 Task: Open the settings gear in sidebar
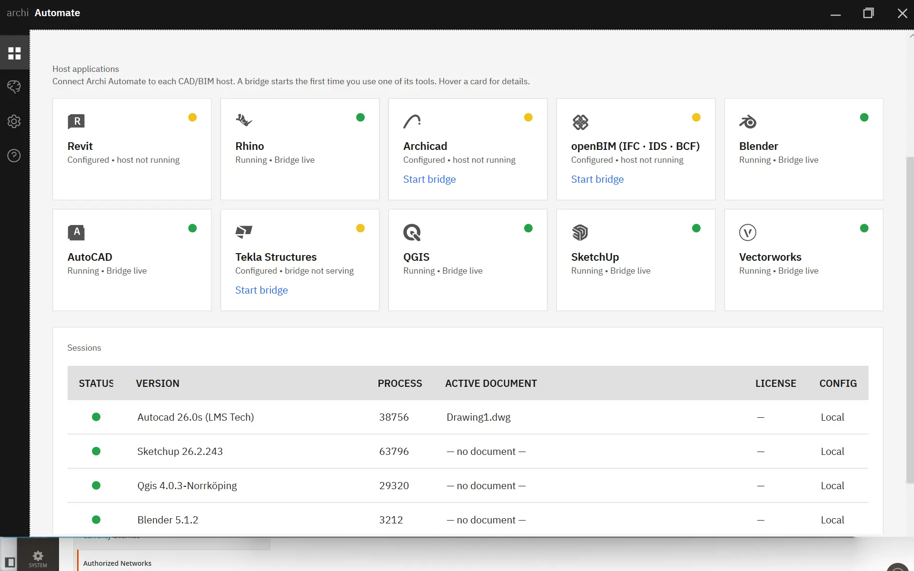[x=14, y=121]
